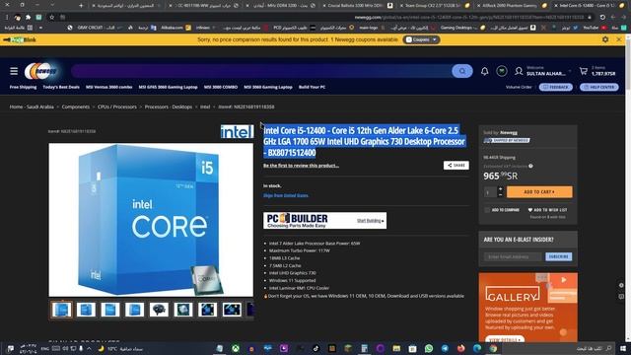Open WhatsApp in taskbar
This screenshot has width=631, height=355.
(429, 348)
